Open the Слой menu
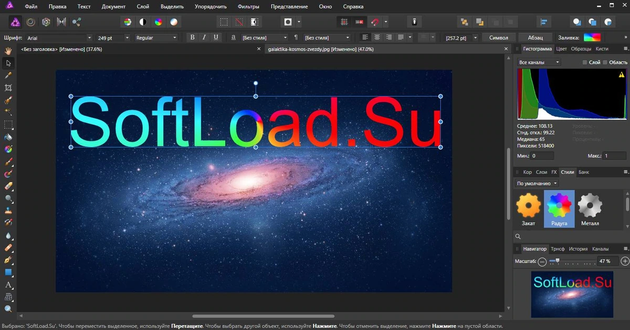 point(143,7)
